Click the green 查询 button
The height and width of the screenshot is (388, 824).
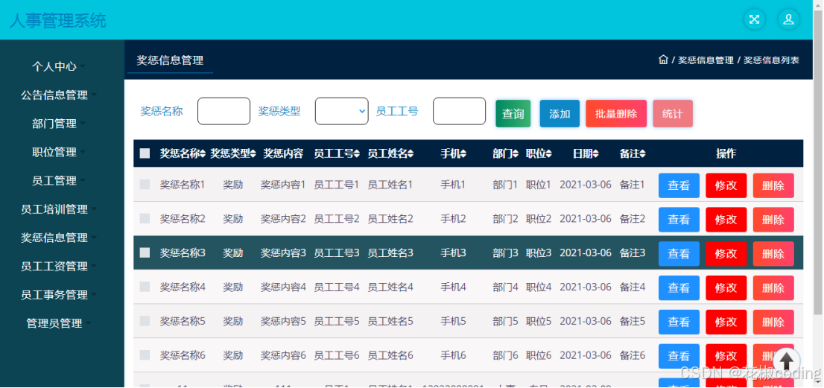[513, 113]
